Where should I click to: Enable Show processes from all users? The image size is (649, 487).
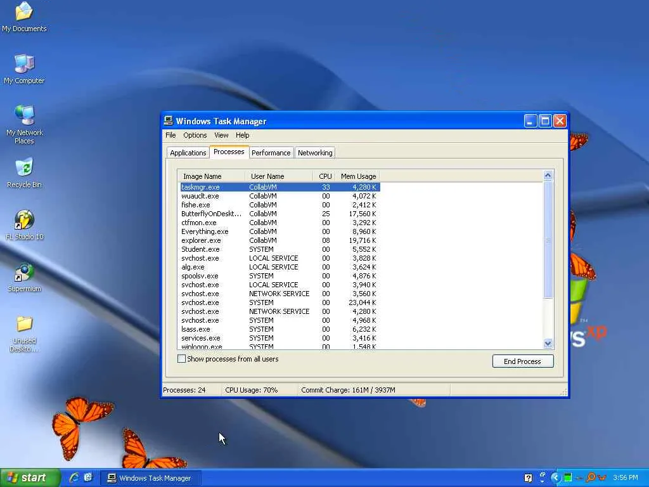coord(182,359)
